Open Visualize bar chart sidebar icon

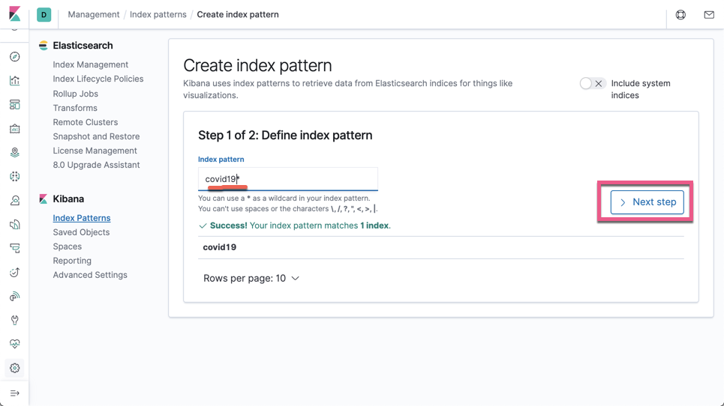(15, 81)
